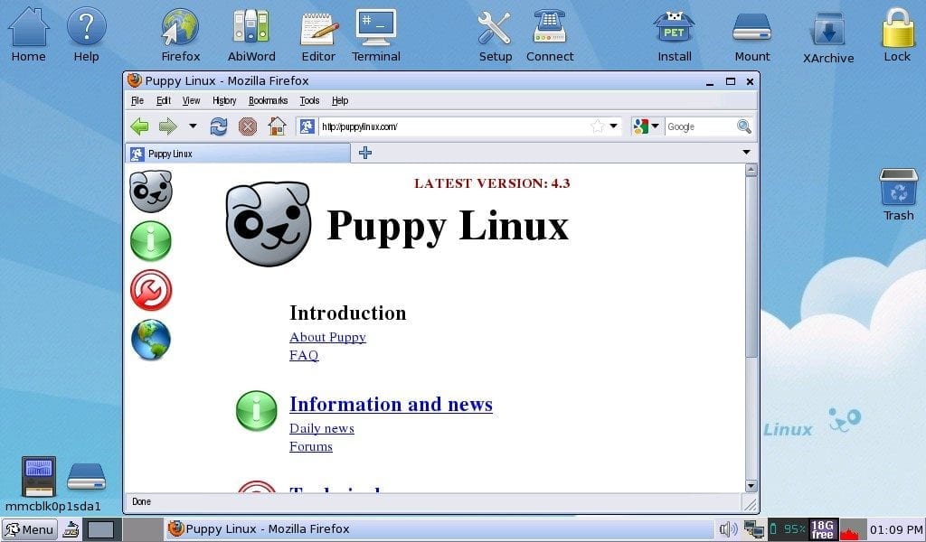The image size is (926, 542).
Task: Click the Google search field
Action: pos(701,126)
